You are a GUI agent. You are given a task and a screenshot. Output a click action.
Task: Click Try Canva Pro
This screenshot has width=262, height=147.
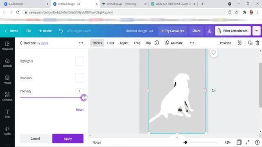click(x=173, y=31)
